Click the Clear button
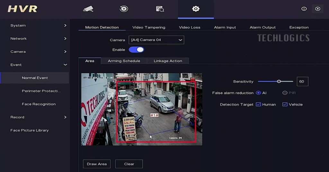329x172 pixels. point(129,164)
